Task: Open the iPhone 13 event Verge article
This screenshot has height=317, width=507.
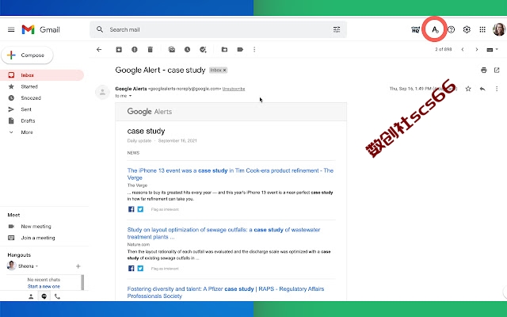Action: pos(231,174)
